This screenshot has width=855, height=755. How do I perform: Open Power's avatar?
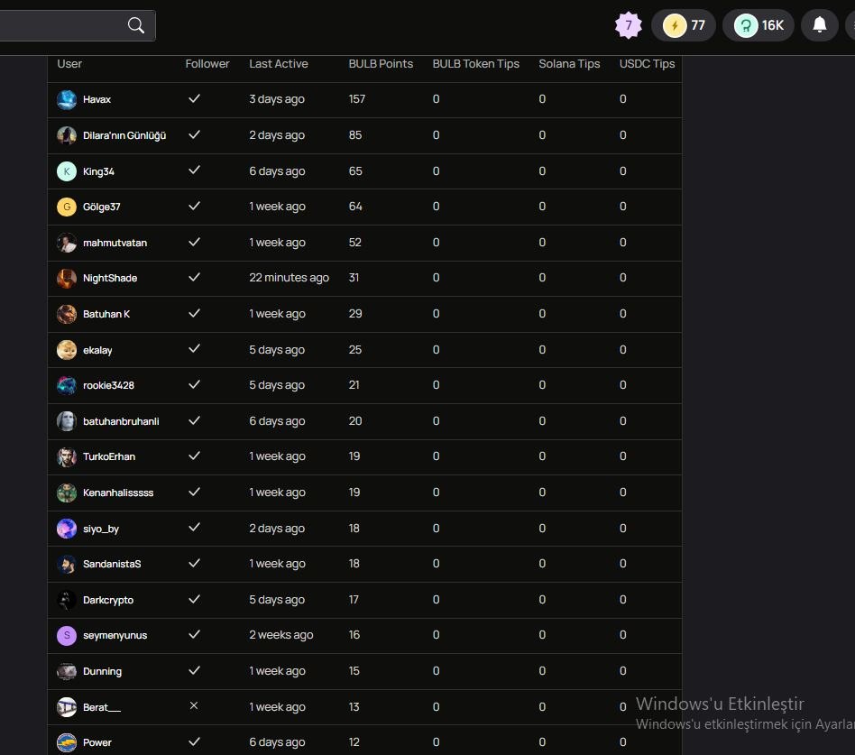[x=67, y=743]
